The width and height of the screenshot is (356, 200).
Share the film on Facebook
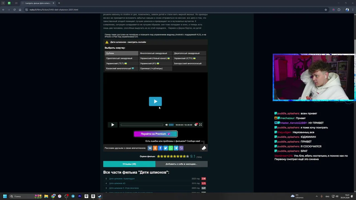tap(160, 148)
